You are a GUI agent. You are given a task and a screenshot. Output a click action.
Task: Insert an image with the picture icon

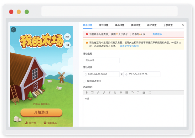144,93
